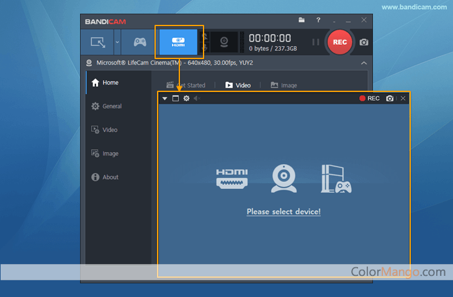
Task: Pause recording with the pause button
Action: click(x=316, y=42)
